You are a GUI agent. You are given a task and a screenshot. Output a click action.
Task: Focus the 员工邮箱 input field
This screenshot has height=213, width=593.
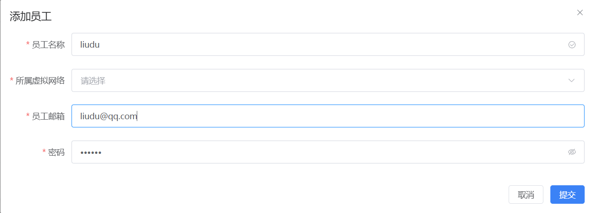[x=325, y=116]
